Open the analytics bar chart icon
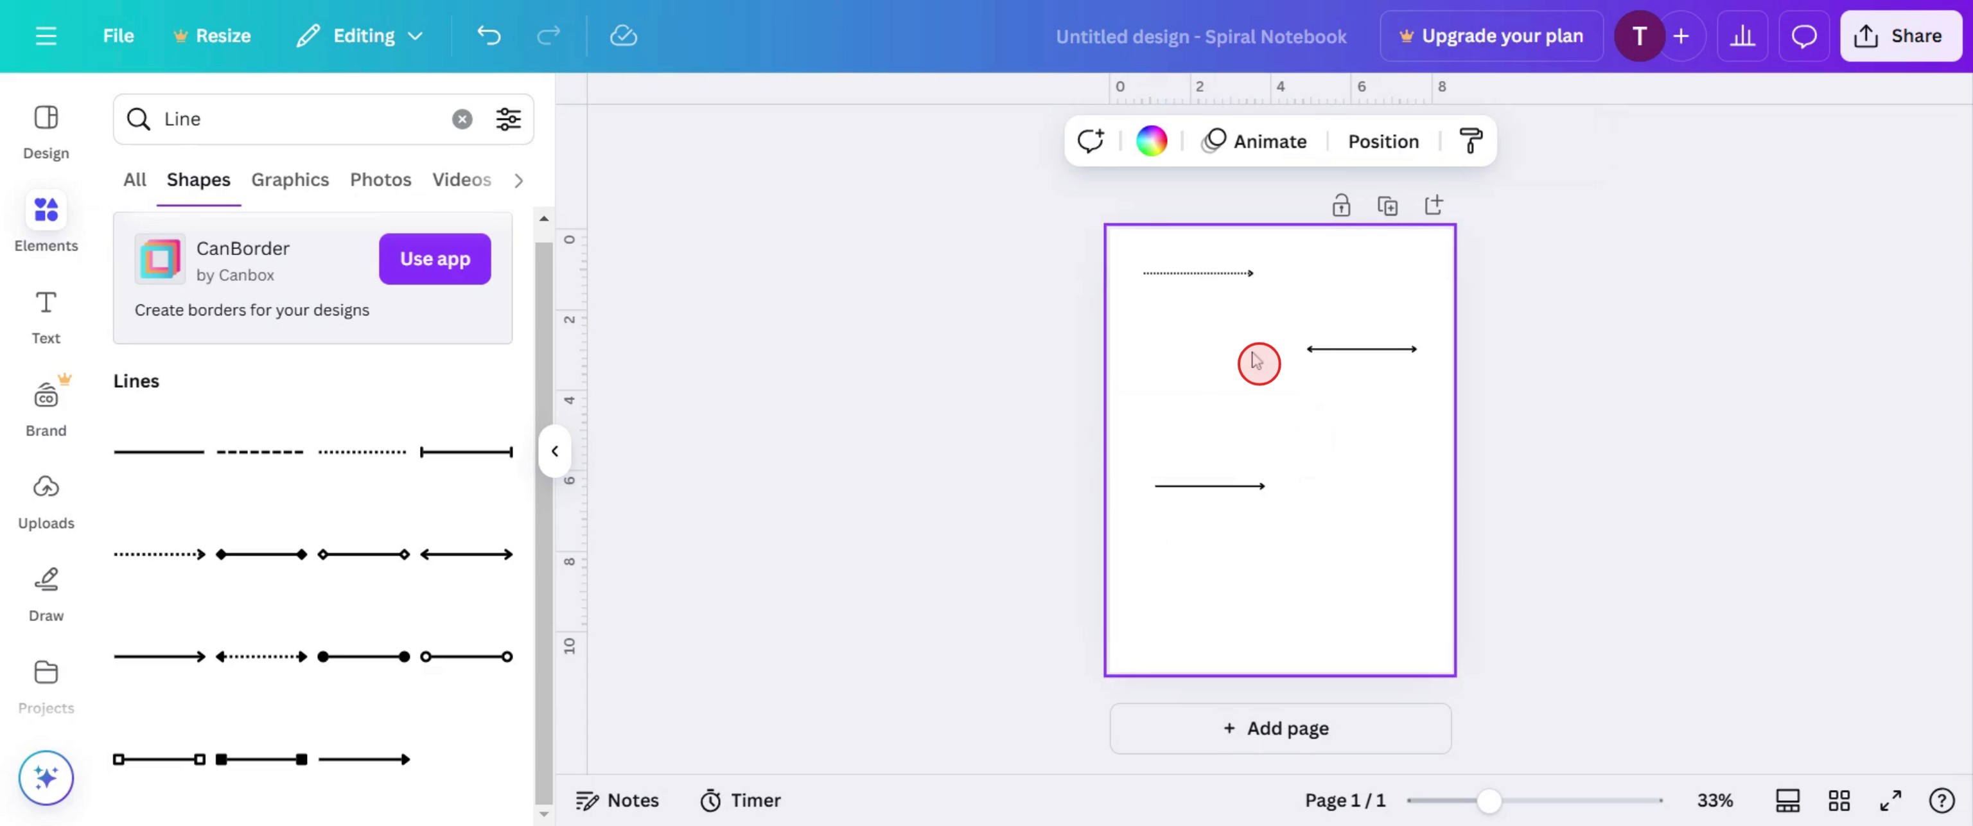The height and width of the screenshot is (826, 1973). pyautogui.click(x=1742, y=36)
